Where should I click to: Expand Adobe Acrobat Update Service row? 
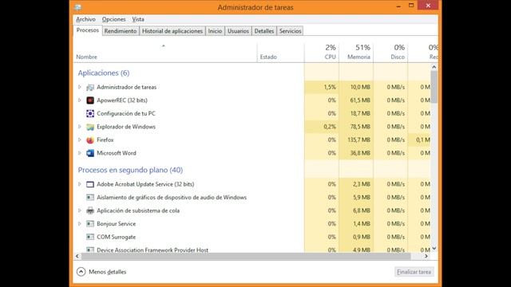pyautogui.click(x=80, y=184)
